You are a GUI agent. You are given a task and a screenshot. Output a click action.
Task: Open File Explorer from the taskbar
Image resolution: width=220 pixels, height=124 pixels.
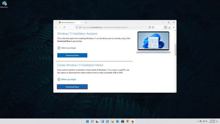coord(112,121)
